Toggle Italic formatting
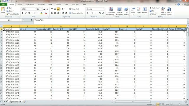This screenshot has width=189, height=106. pos(26,13)
